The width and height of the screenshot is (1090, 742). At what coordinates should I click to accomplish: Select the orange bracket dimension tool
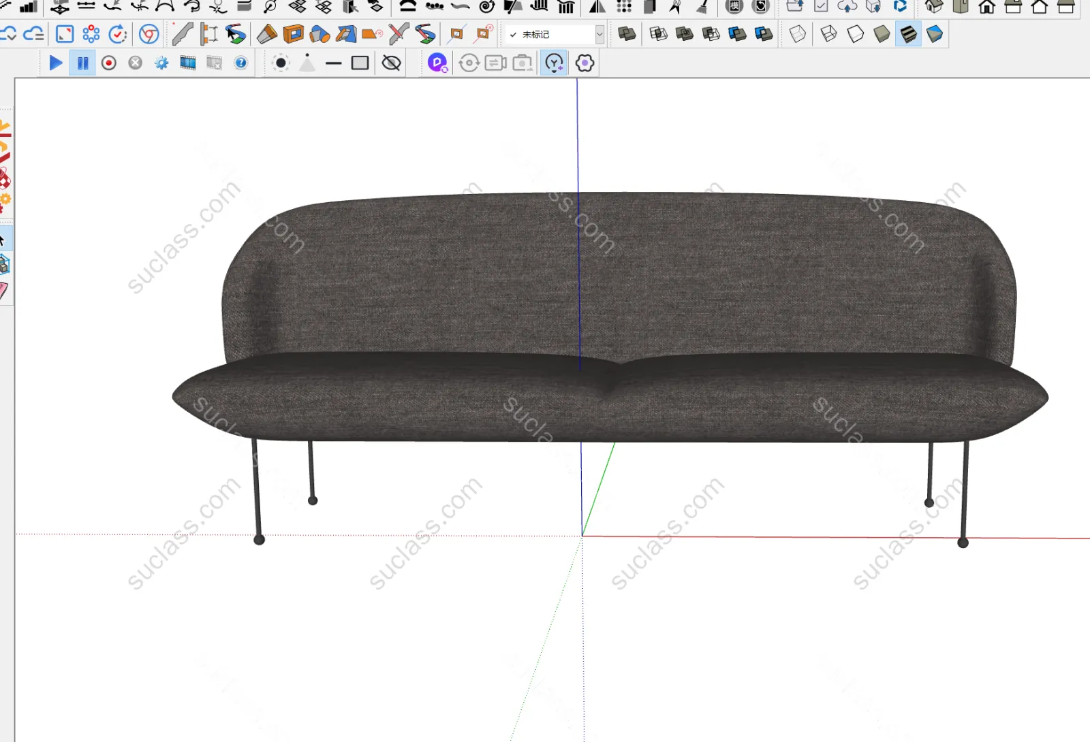tap(209, 34)
